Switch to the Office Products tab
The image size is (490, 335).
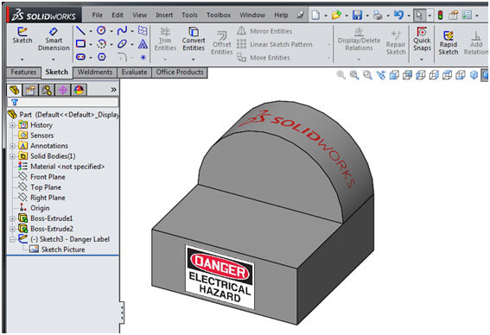point(180,73)
